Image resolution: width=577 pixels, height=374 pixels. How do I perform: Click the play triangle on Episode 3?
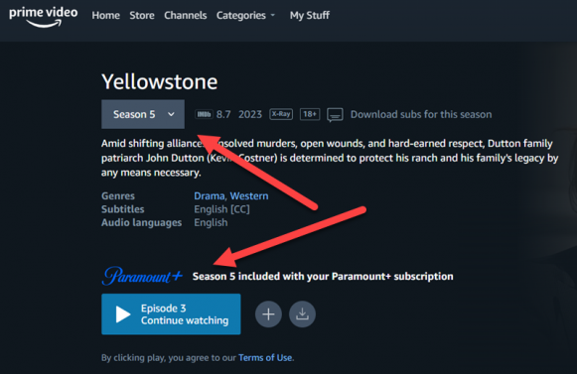[123, 314]
